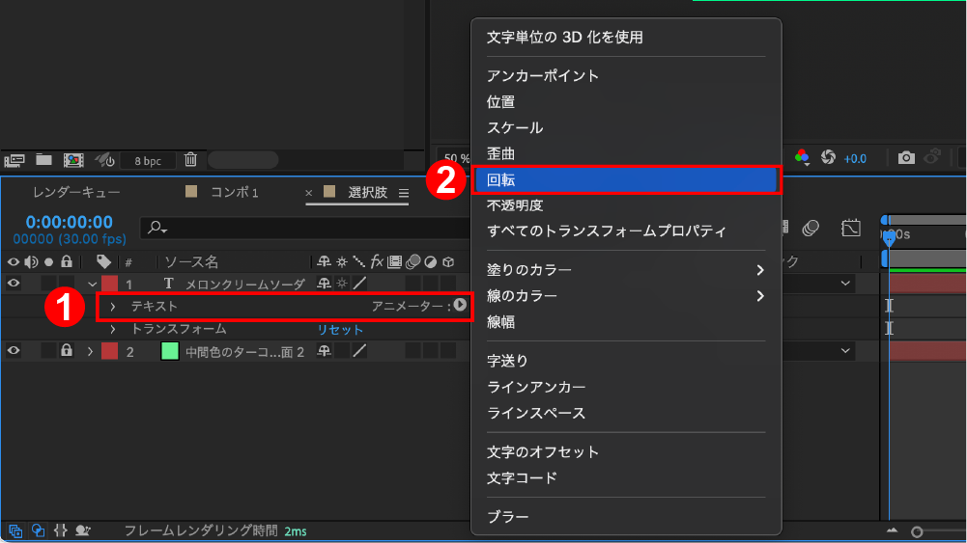Delete selected project item with trash icon
This screenshot has height=543, width=967.
(x=190, y=159)
